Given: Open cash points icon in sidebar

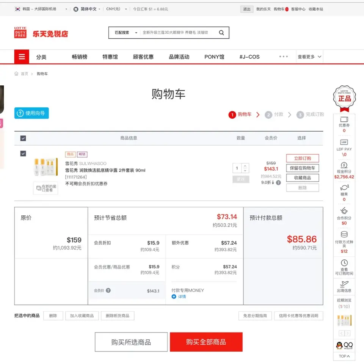Looking at the screenshot, I should point(344,165).
